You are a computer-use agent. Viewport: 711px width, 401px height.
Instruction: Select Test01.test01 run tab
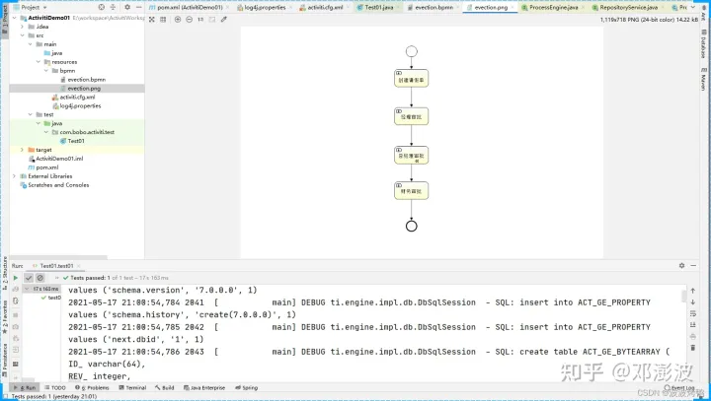tap(56, 266)
